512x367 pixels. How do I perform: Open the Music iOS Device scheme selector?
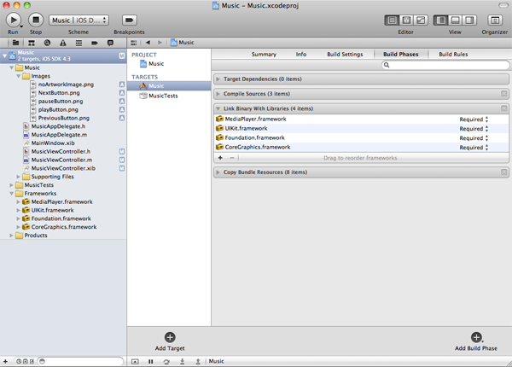[79, 20]
